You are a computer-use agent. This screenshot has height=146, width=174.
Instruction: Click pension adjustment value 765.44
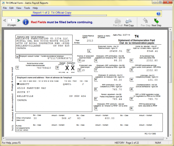(117, 99)
